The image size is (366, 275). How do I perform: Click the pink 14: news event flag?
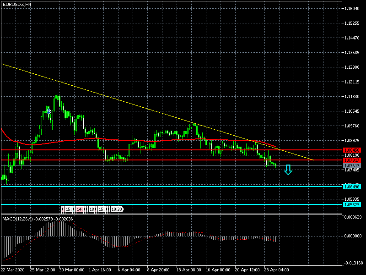coord(80,209)
